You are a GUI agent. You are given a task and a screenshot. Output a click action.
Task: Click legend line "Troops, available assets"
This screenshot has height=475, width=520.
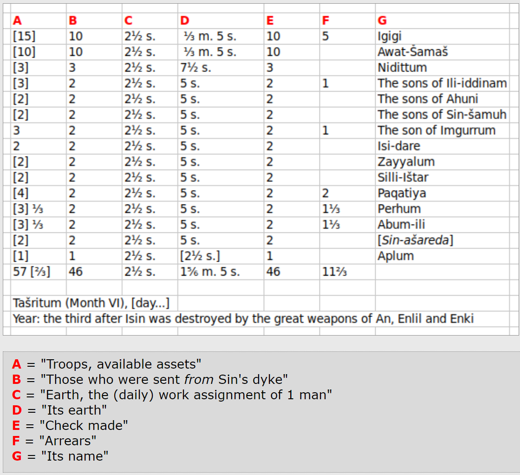[107, 364]
